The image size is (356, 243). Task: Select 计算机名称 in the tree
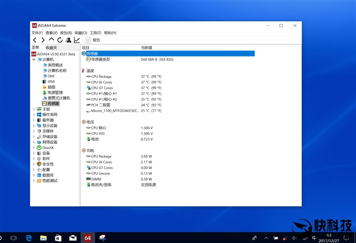[x=55, y=70]
